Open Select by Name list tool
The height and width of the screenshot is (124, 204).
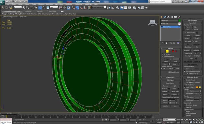[28, 8]
